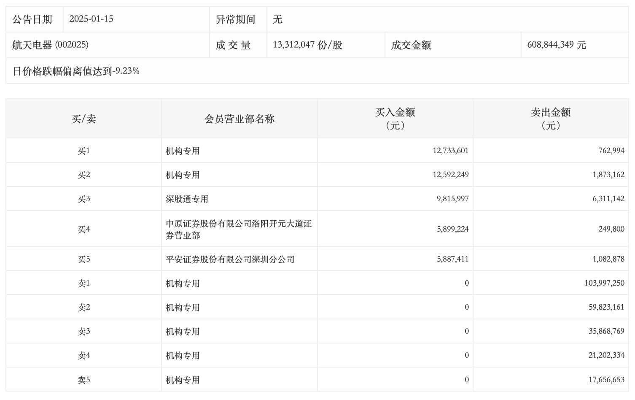Viewport: 635px width, 400px height.
Task: Select 深股通专用 broker name
Action: point(187,199)
